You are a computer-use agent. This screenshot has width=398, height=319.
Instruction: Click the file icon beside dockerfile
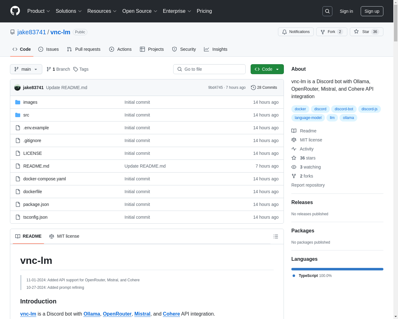tap(18, 192)
